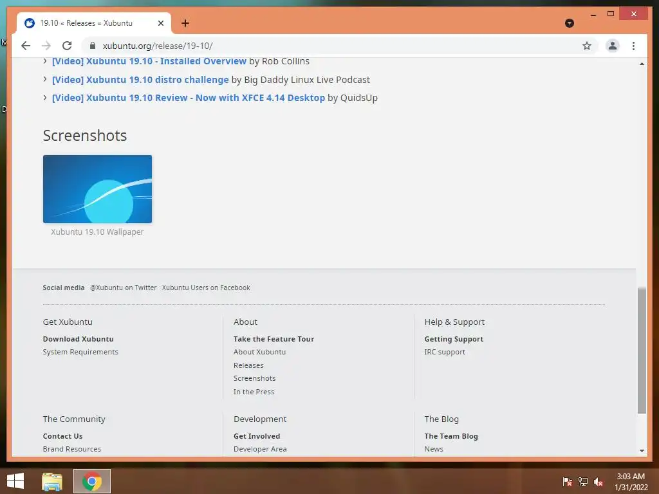Click the forward navigation arrow

pyautogui.click(x=46, y=46)
